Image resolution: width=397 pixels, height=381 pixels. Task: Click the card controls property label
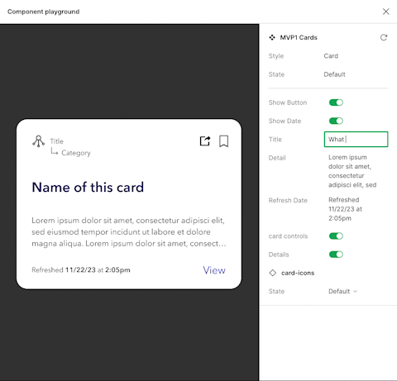[x=288, y=236]
